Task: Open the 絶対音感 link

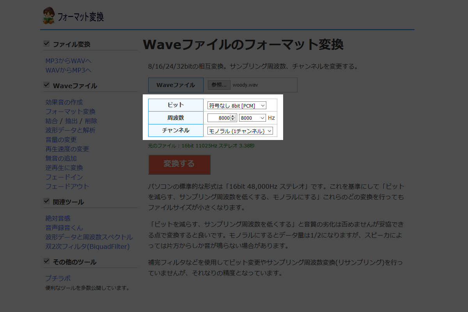Action: tap(58, 218)
